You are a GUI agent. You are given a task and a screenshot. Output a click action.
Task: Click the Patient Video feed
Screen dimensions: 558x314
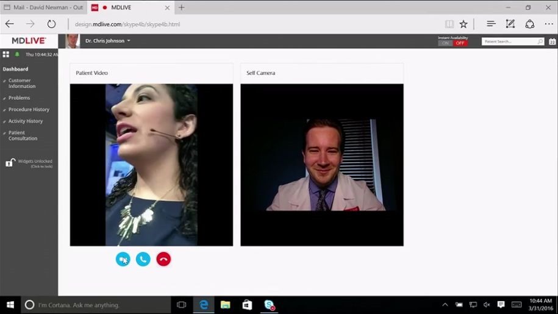pyautogui.click(x=152, y=165)
